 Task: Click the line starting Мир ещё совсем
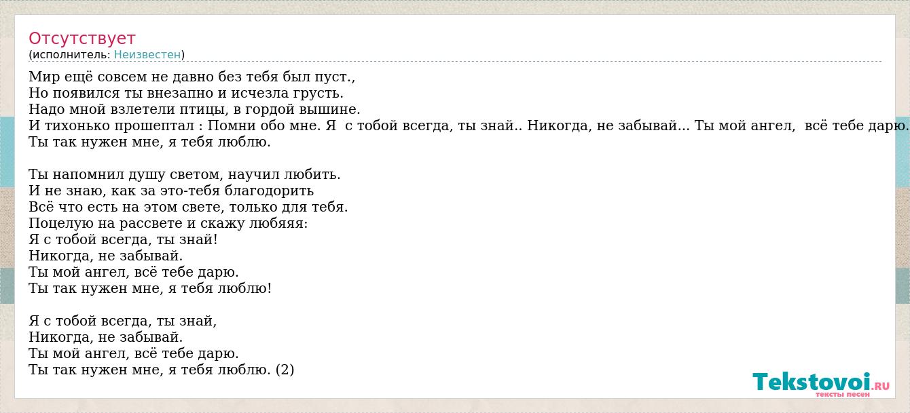click(192, 77)
